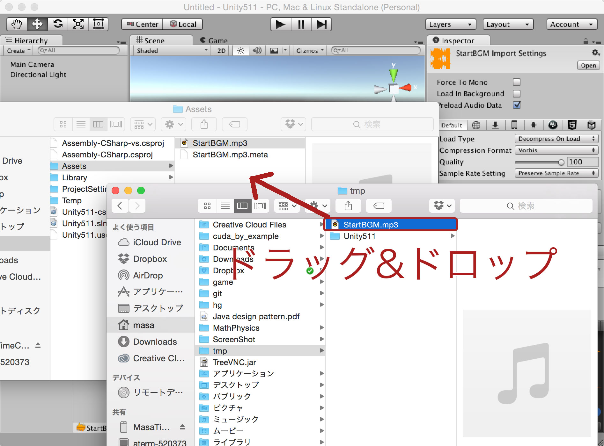
Task: Select the Hierarchy tab
Action: coord(31,40)
